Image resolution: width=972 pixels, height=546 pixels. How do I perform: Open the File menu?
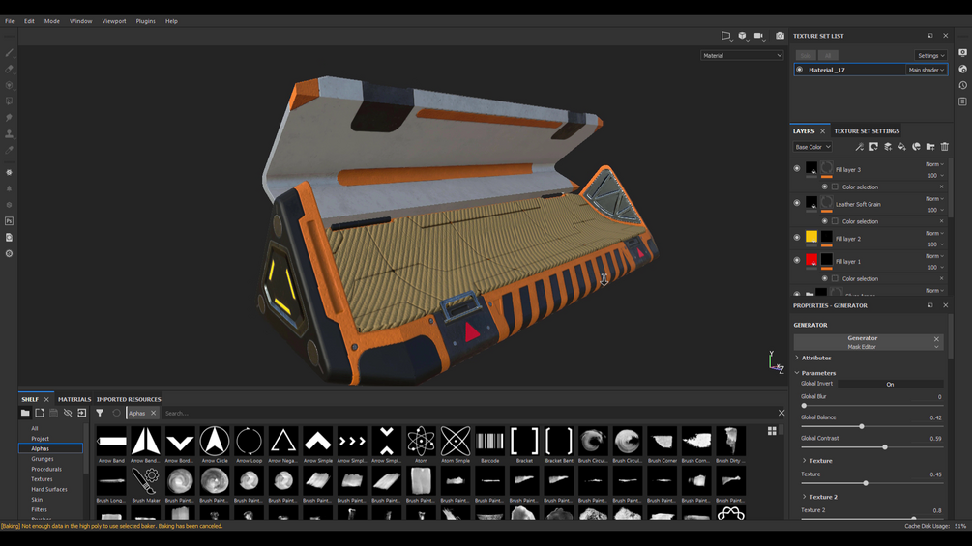(x=10, y=21)
